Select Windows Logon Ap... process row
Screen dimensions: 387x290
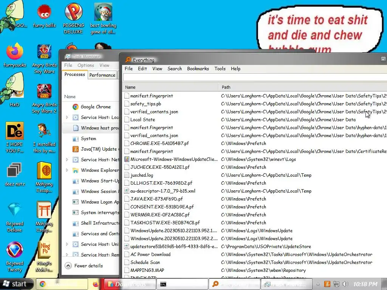(91, 202)
